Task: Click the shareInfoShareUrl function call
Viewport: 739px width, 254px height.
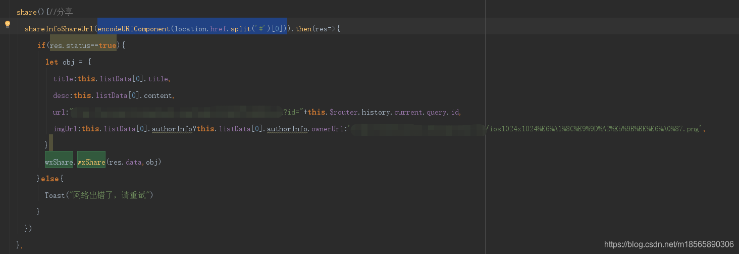Action: pos(59,29)
